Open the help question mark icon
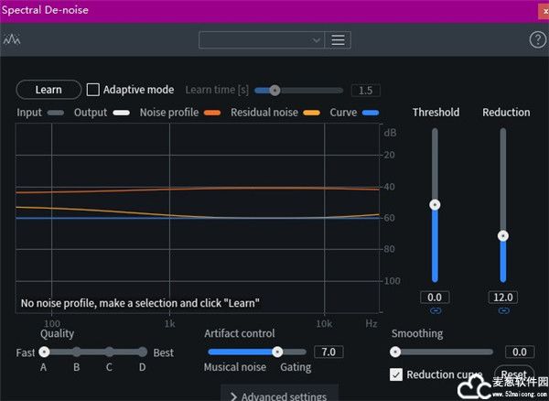549x401 pixels. pos(537,39)
